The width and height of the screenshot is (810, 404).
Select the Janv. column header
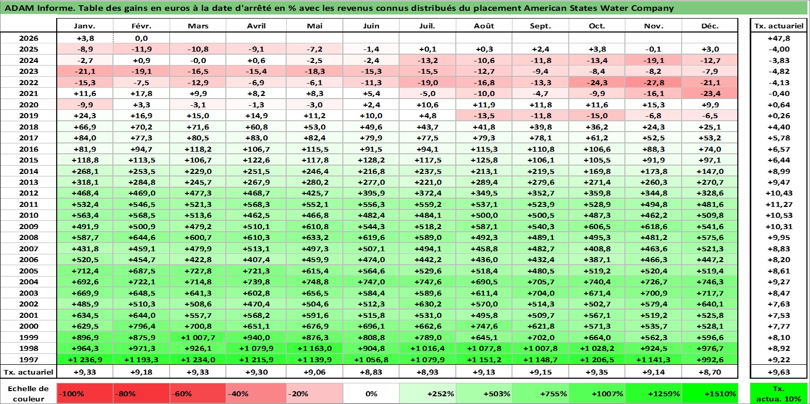click(85, 26)
